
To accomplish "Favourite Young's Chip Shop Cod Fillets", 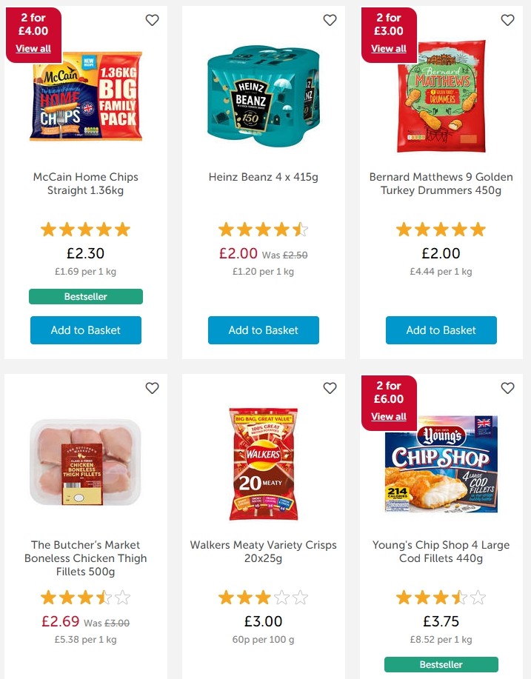I will pyautogui.click(x=507, y=388).
